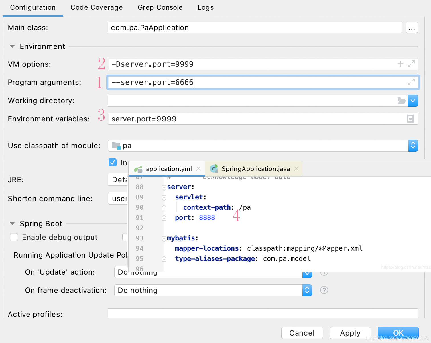Browse for main class with ellipsis button
431x343 pixels.
[412, 28]
